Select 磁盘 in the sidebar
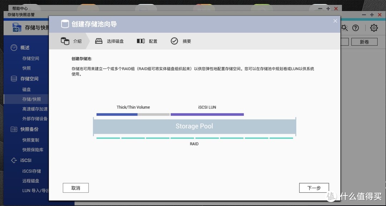This screenshot has width=386, height=206. 26,89
